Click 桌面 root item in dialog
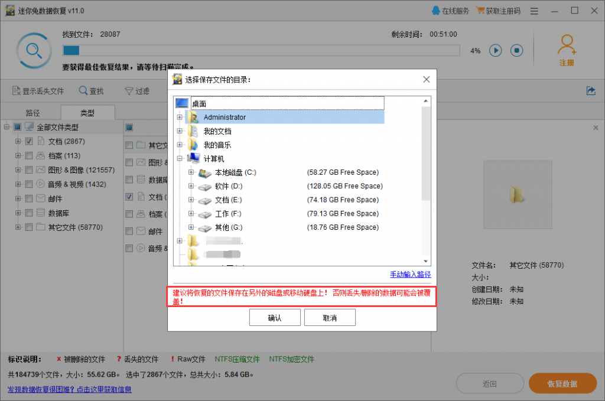The height and width of the screenshot is (401, 605). 288,103
